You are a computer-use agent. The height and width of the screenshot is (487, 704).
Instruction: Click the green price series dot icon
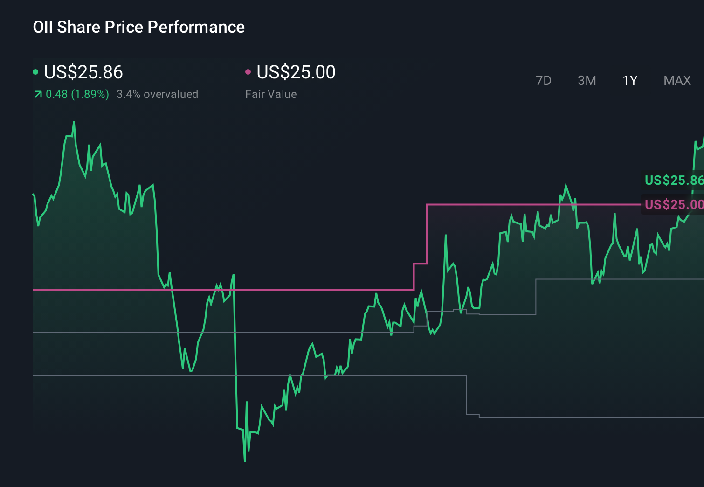[x=35, y=71]
